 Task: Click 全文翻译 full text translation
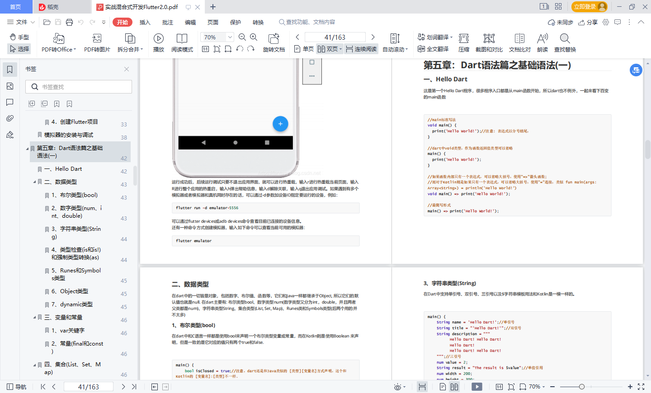(x=433, y=49)
